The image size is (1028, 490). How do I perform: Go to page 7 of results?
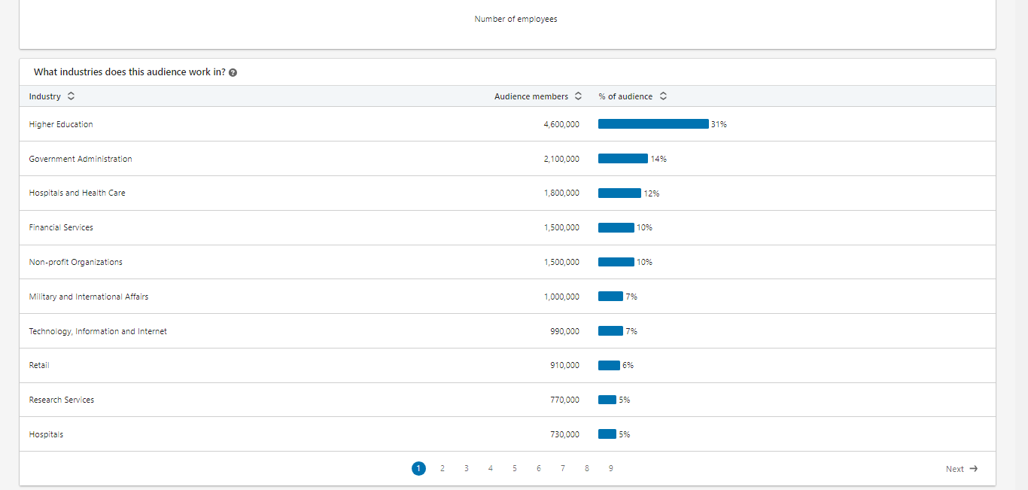tap(563, 469)
